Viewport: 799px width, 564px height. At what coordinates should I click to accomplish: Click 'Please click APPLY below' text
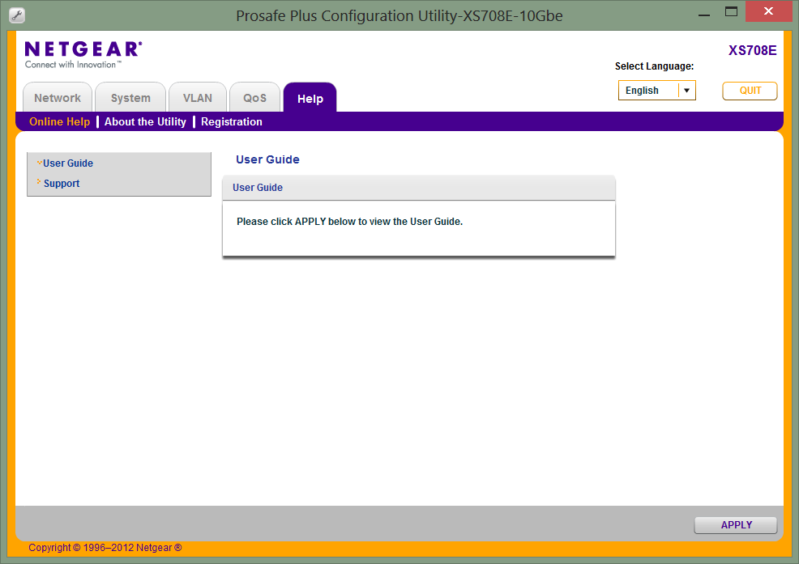pos(349,222)
